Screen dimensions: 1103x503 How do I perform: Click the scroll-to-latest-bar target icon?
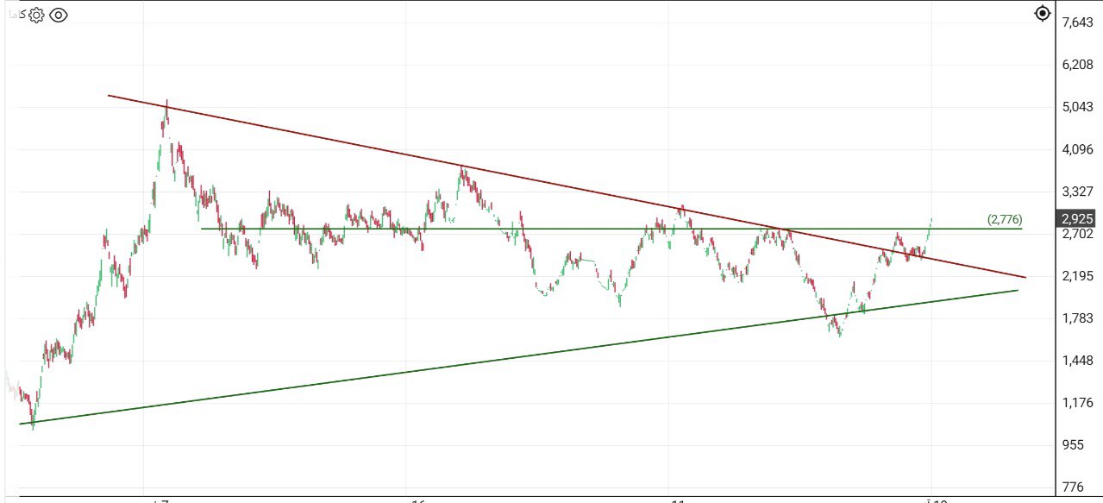[x=1043, y=14]
